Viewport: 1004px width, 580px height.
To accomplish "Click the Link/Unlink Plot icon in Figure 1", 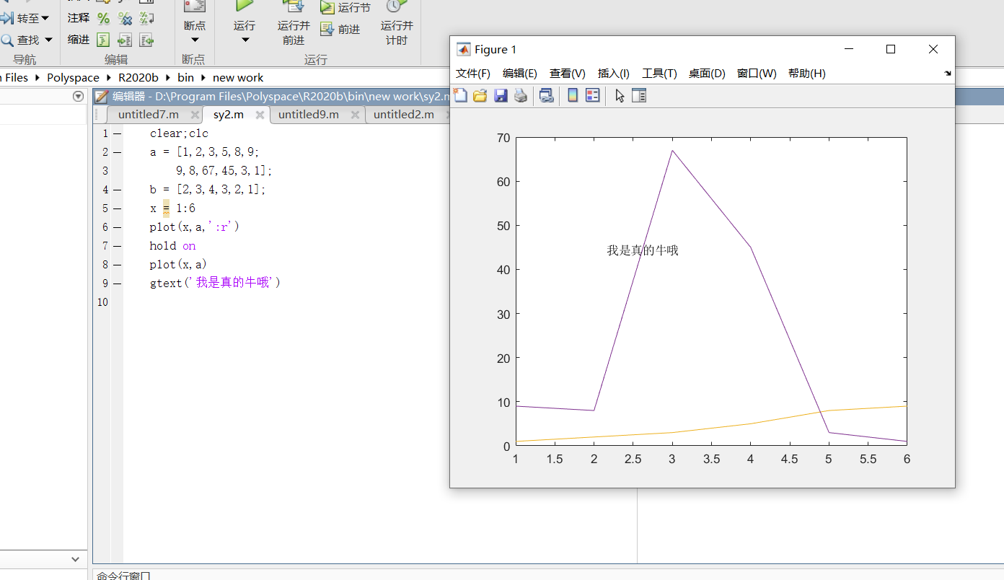I will 547,95.
